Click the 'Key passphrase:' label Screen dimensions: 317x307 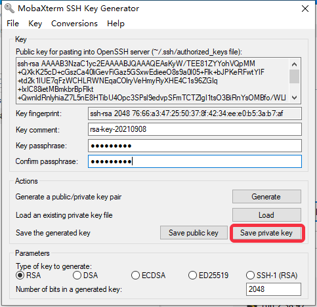pos(41,146)
